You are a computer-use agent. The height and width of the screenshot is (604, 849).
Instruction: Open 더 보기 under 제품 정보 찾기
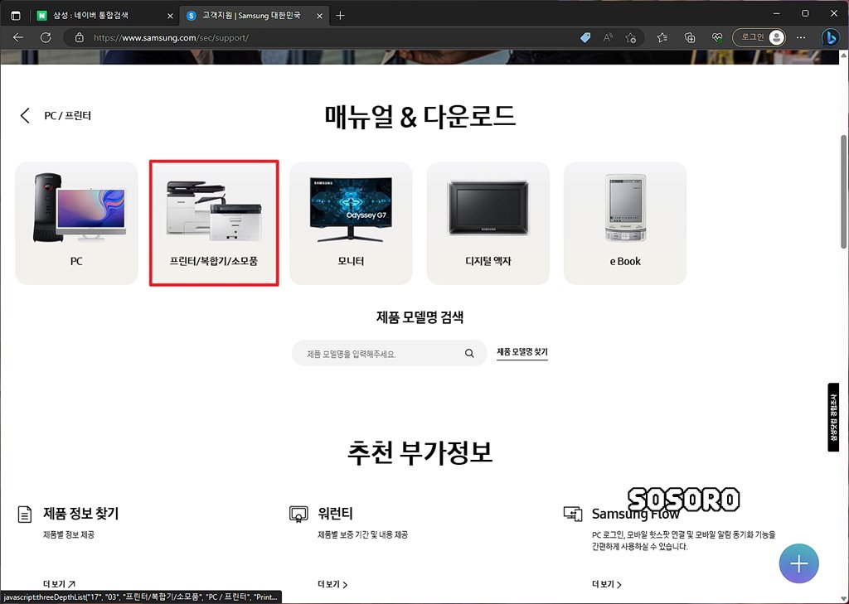point(59,584)
